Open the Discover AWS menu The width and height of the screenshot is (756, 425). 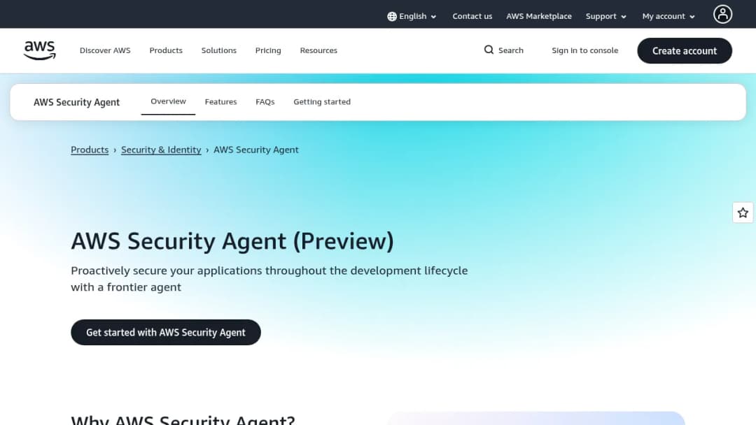tap(105, 50)
